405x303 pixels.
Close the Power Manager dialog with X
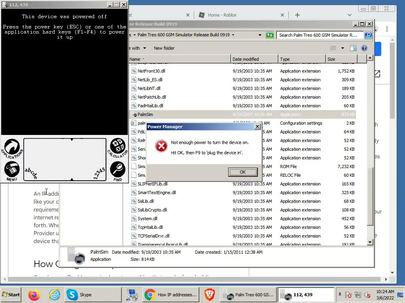(257, 127)
